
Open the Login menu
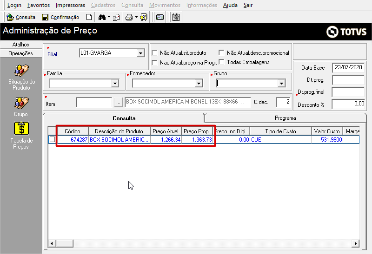point(14,5)
